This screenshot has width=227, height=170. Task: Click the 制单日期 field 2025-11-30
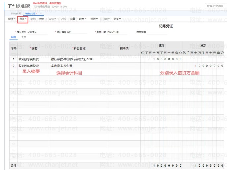(117, 32)
